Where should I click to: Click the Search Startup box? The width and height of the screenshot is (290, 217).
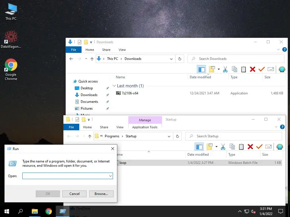234,136
